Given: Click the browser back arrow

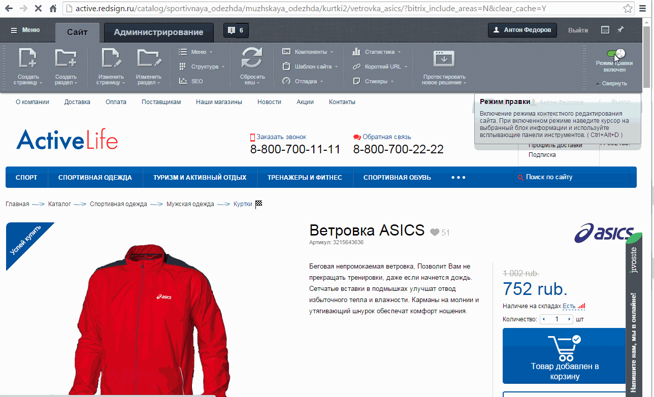Looking at the screenshot, I should click(8, 9).
